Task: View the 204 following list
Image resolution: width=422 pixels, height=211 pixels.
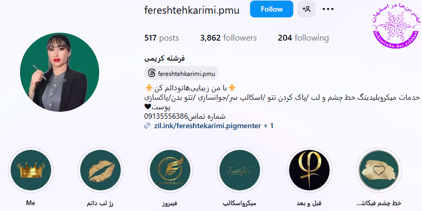Action: coord(303,38)
